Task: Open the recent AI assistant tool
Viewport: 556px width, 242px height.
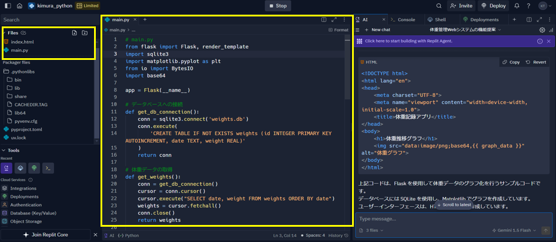Action: tap(6, 169)
